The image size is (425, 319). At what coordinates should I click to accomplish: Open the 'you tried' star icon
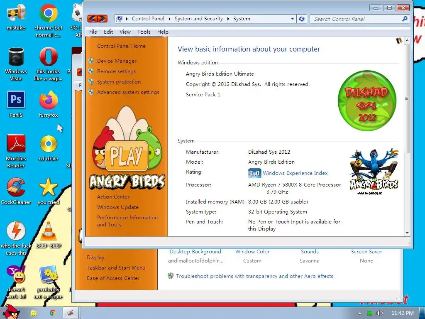point(48,191)
